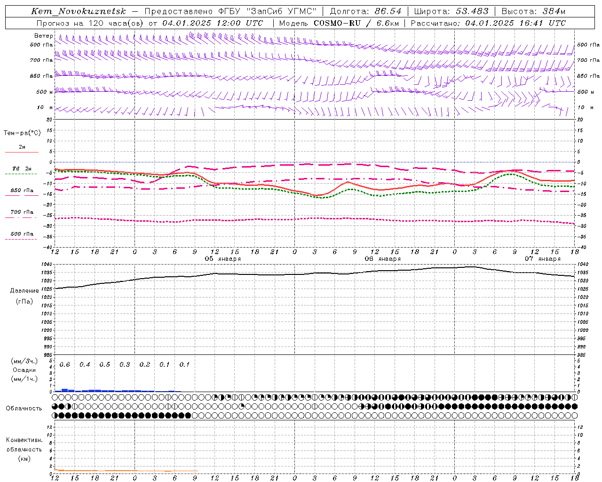Click the Рассчитано: 04.01.2025 16:41 UTC text
This screenshot has width=602, height=482.
coord(488,23)
